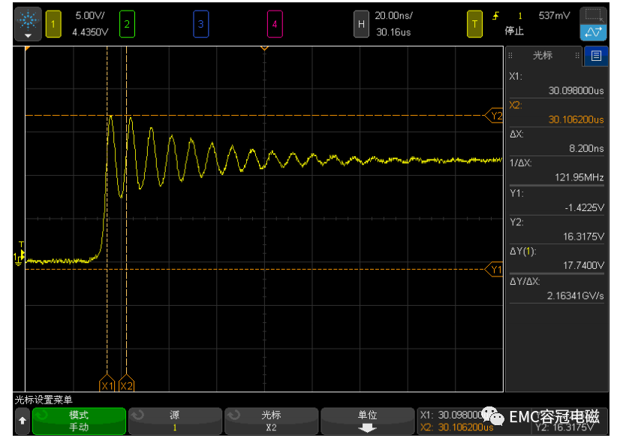Grab the Y2 horizontal cursor handle

click(x=494, y=116)
